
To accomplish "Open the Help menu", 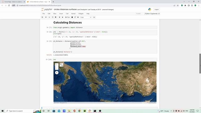I will click(x=88, y=13).
